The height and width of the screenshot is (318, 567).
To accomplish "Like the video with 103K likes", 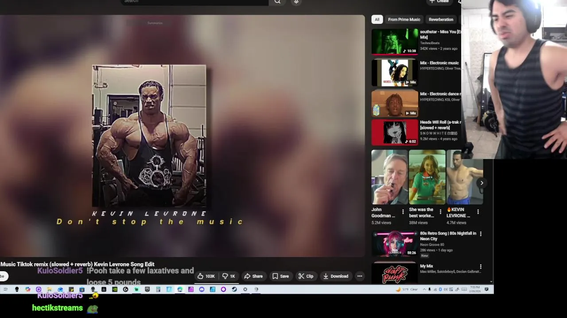I will (206, 276).
